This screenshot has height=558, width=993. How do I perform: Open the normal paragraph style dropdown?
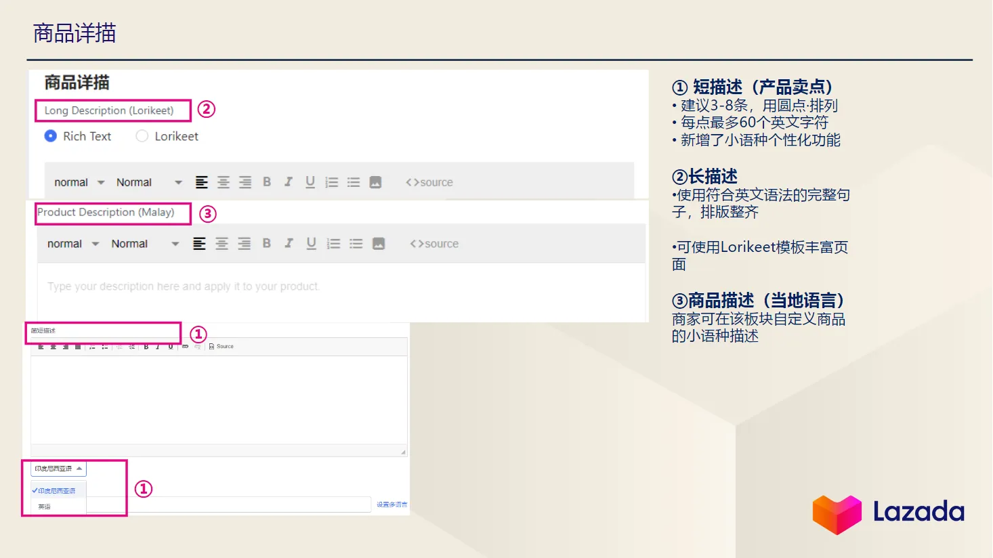[78, 181]
